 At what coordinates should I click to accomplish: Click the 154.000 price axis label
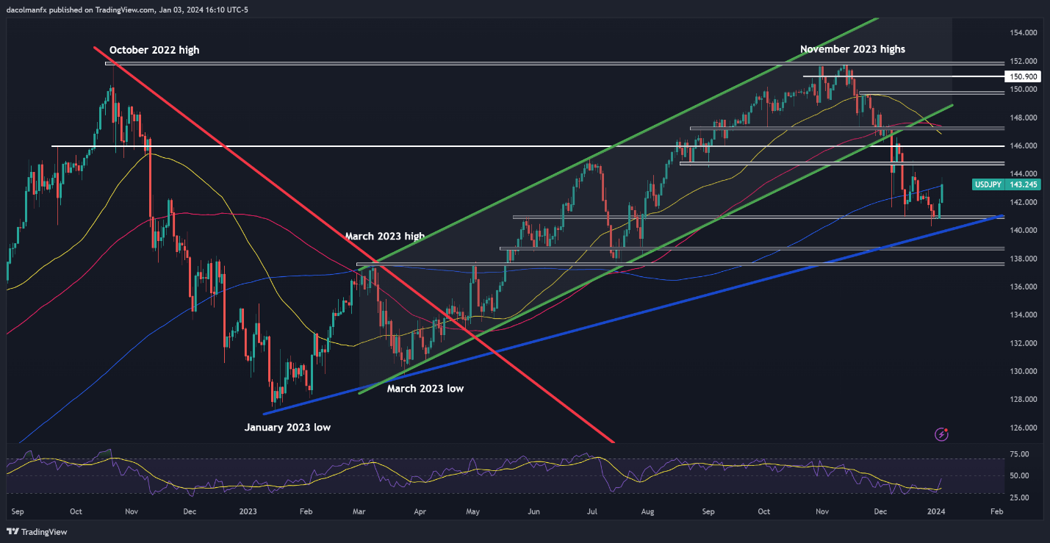pyautogui.click(x=1024, y=33)
